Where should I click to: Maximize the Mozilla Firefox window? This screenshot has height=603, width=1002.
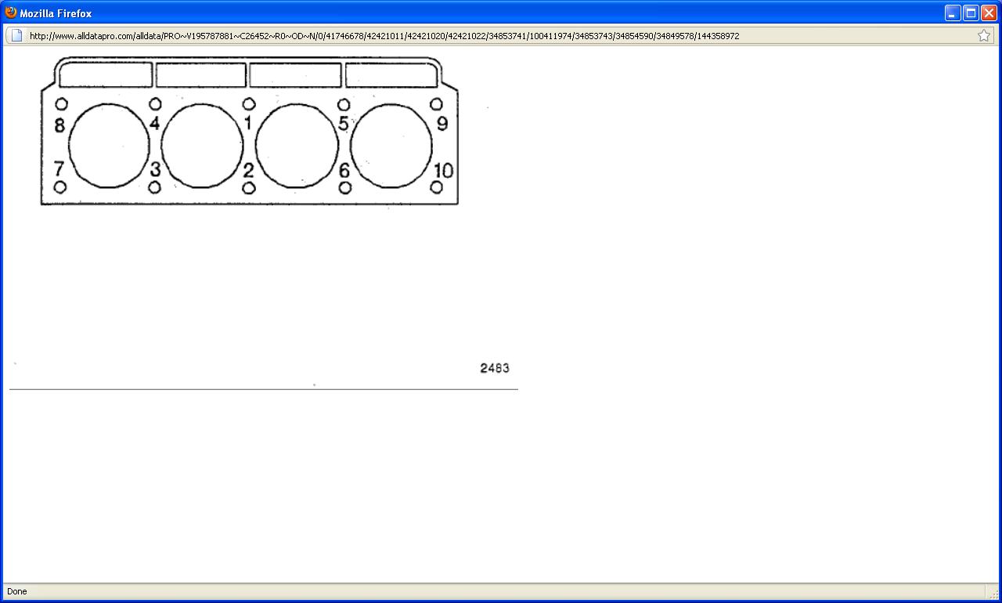pos(971,13)
